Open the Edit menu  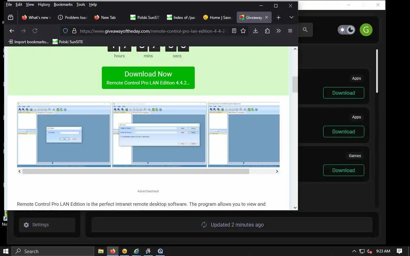(x=19, y=4)
